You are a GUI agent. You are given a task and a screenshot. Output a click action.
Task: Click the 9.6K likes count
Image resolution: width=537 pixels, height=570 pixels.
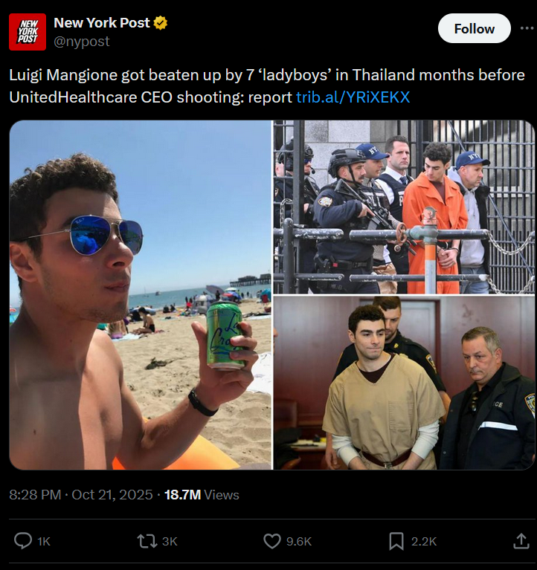click(x=299, y=541)
